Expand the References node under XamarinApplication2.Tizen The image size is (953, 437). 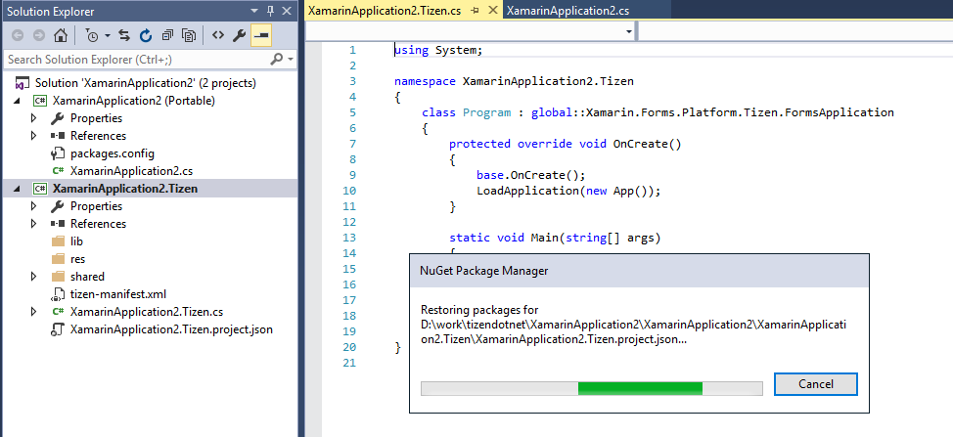pos(33,224)
